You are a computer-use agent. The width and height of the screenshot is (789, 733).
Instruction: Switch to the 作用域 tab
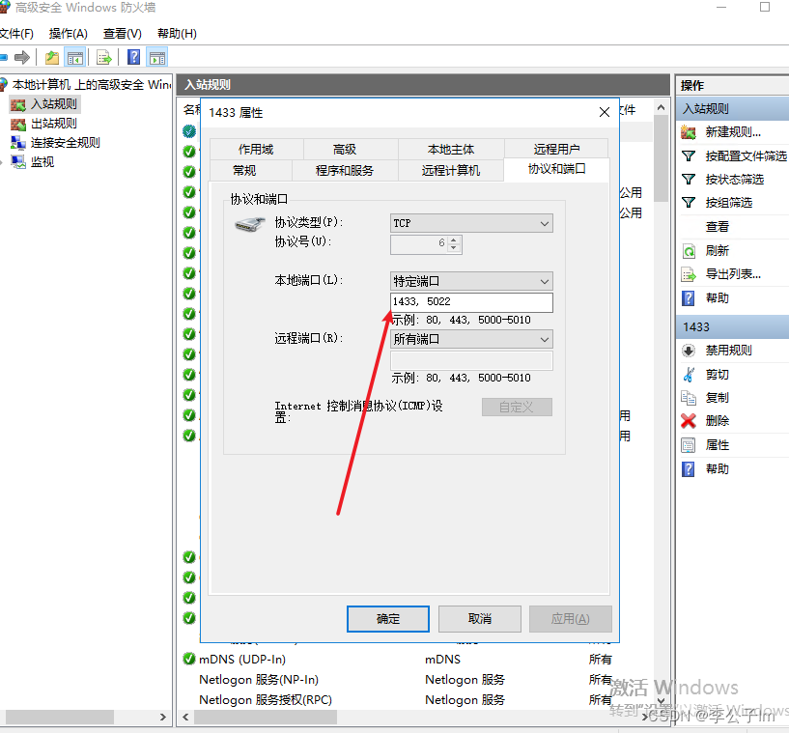coord(256,150)
